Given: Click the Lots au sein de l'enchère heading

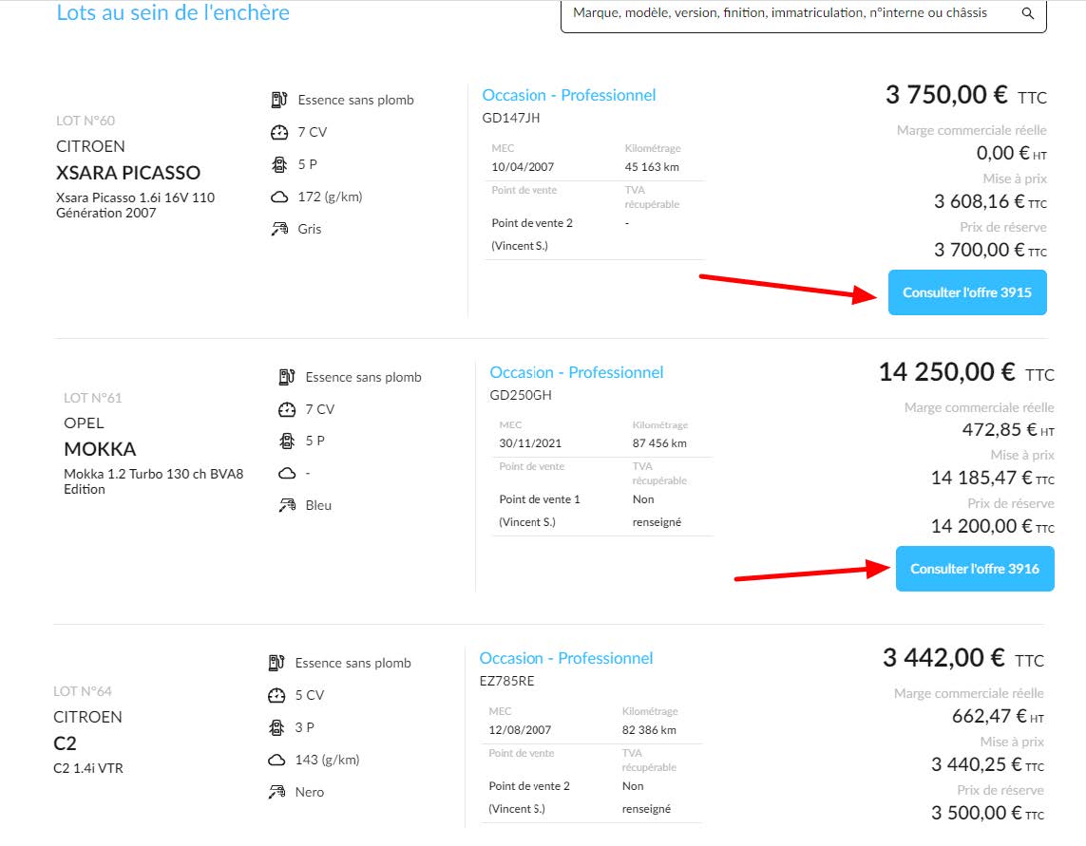Looking at the screenshot, I should pos(173,12).
